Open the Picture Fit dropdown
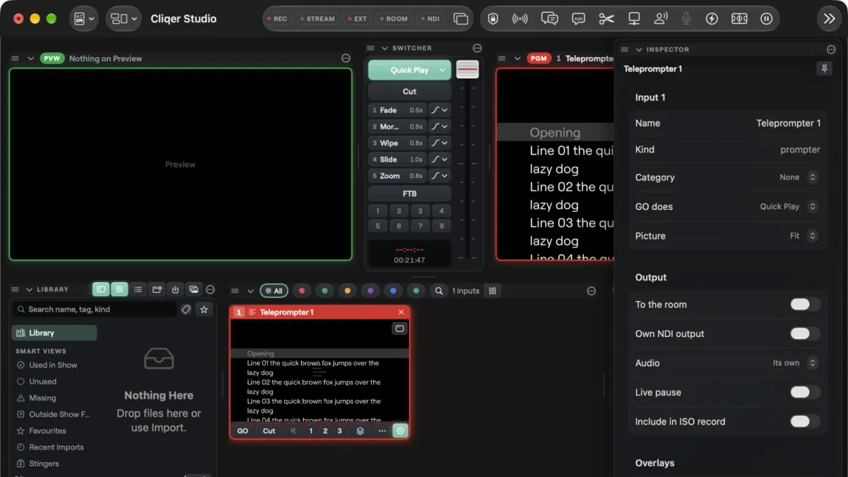This screenshot has width=848, height=477. (x=803, y=236)
